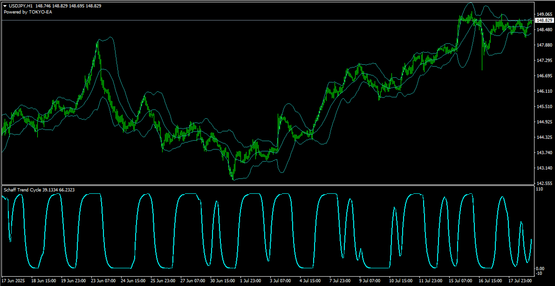Click the 143.740 price axis label

[x=544, y=153]
